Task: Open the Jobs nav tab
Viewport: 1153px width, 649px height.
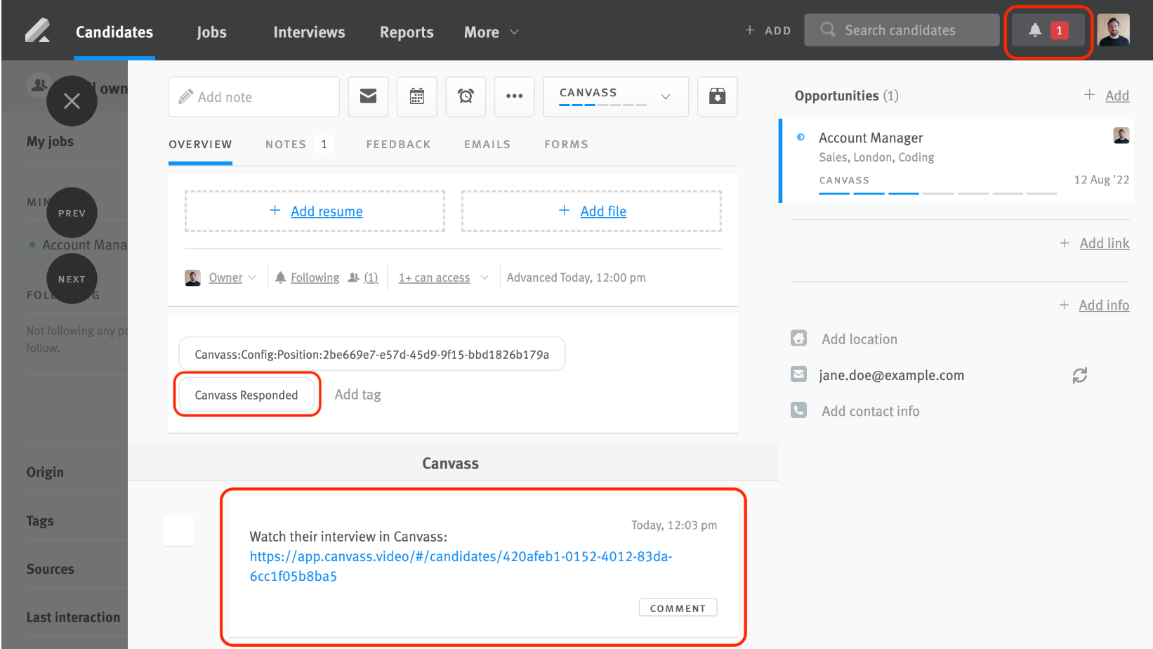Action: 211,32
